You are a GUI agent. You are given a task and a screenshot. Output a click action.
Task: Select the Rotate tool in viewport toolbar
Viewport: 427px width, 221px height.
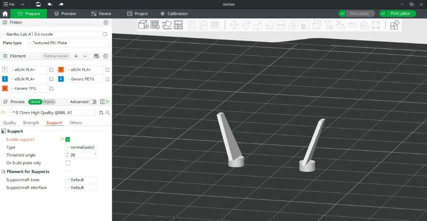click(x=246, y=25)
